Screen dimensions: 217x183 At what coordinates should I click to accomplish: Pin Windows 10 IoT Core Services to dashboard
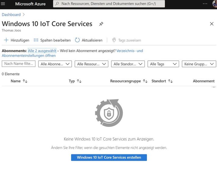click(101, 24)
